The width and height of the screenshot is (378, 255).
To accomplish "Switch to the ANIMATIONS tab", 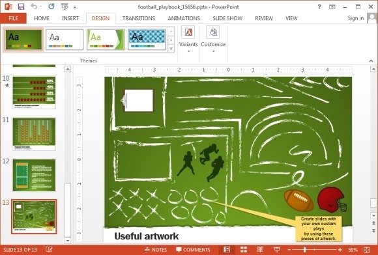I will point(184,18).
